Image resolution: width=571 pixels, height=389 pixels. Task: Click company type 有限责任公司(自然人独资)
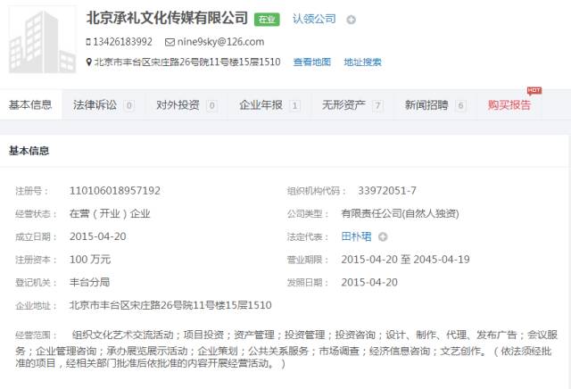click(400, 213)
